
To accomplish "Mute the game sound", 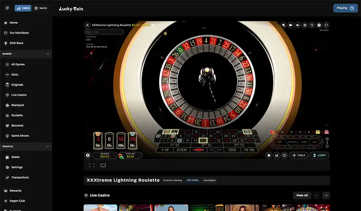I will point(298,25).
